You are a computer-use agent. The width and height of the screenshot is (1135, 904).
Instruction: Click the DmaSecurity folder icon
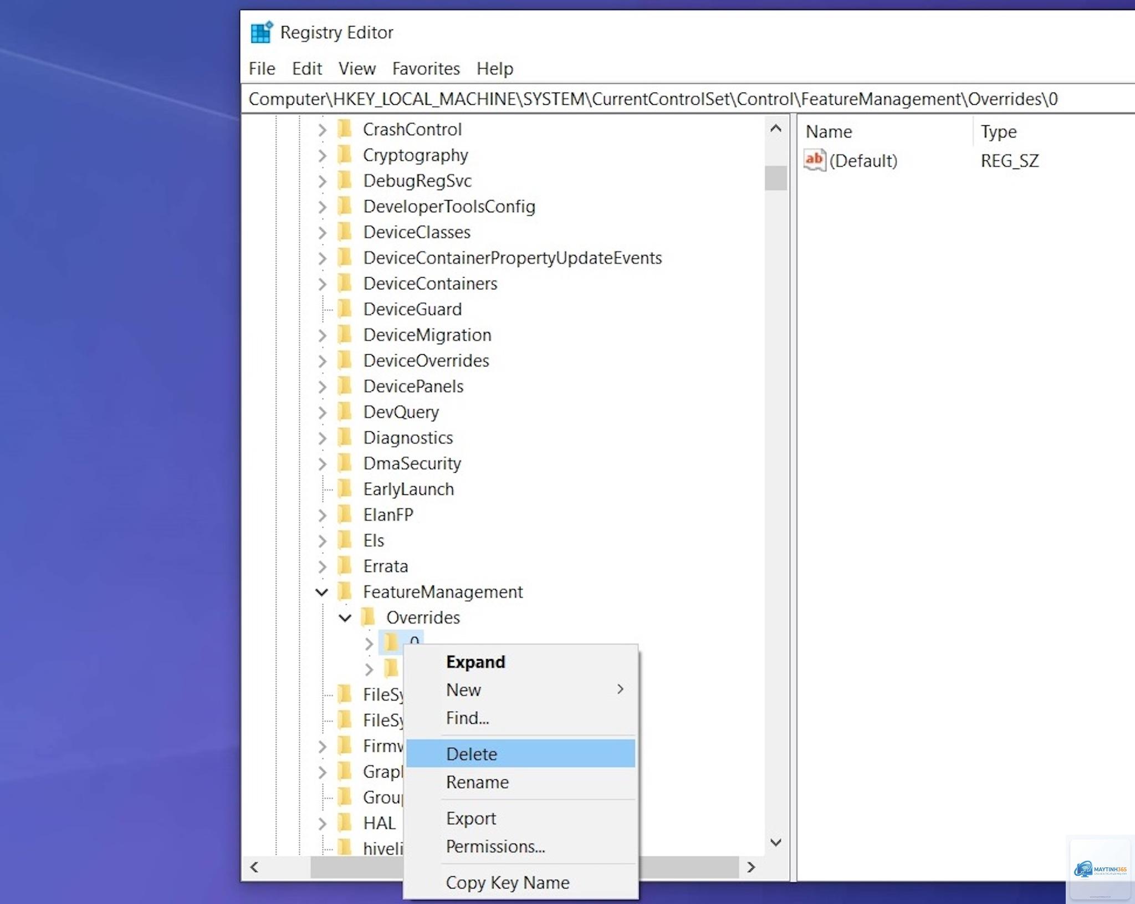[x=345, y=463]
